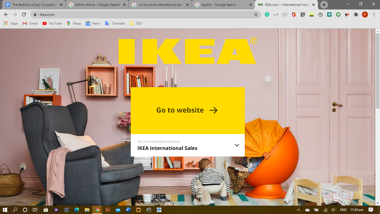This screenshot has width=380, height=214.
Task: Open Chrome's three-dot menu
Action: tap(374, 14)
